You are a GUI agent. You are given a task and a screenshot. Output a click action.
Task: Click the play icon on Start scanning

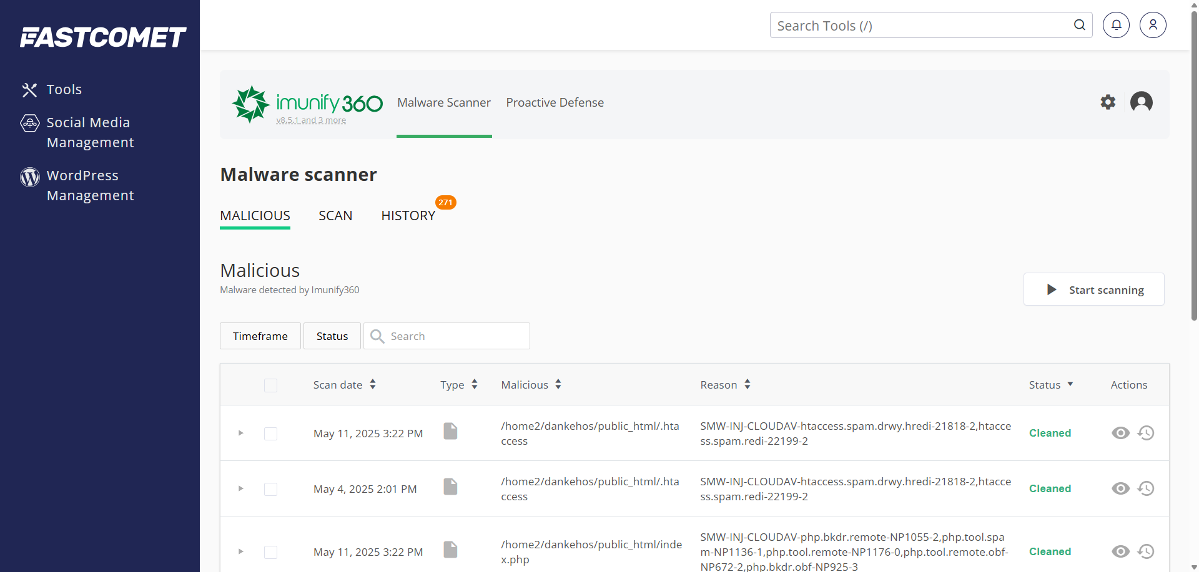point(1052,289)
